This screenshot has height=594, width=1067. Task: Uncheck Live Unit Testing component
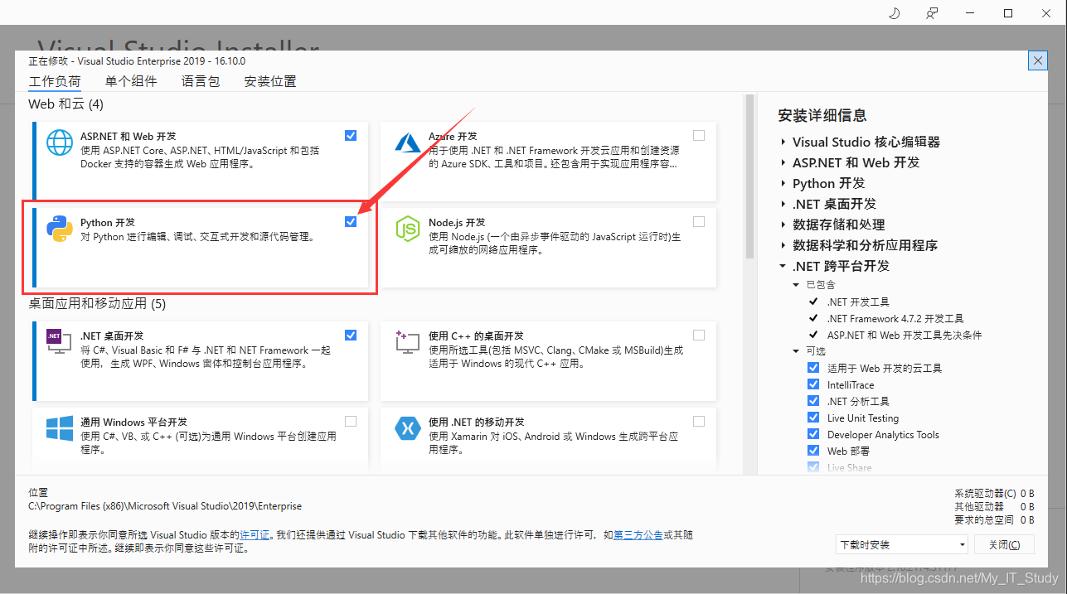click(x=813, y=418)
